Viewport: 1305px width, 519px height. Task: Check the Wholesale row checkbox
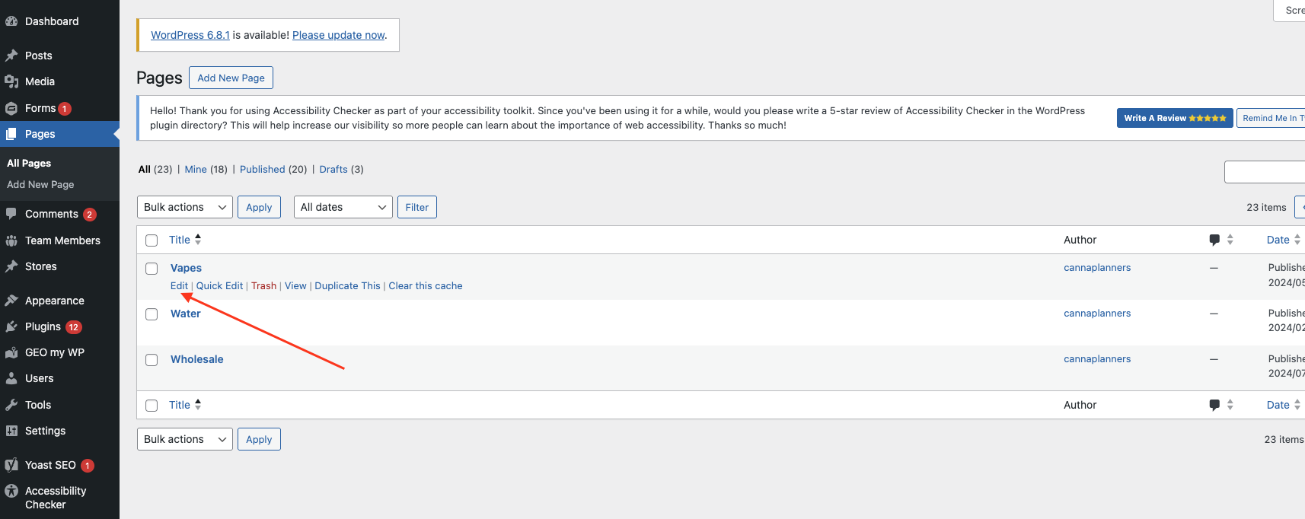click(152, 360)
